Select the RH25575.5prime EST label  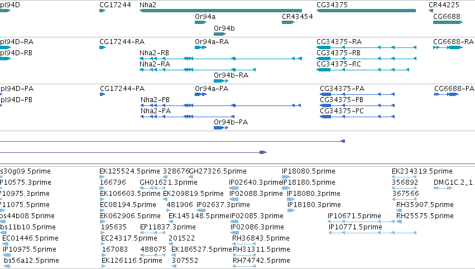pyautogui.click(x=425, y=217)
